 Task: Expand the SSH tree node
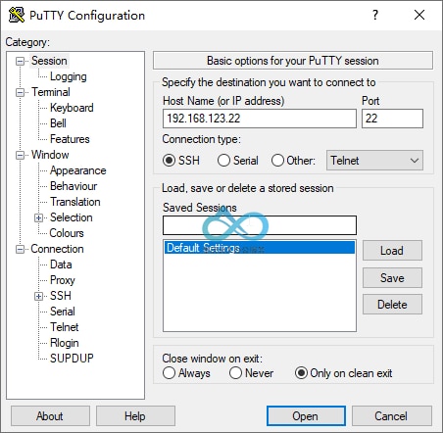pos(38,296)
